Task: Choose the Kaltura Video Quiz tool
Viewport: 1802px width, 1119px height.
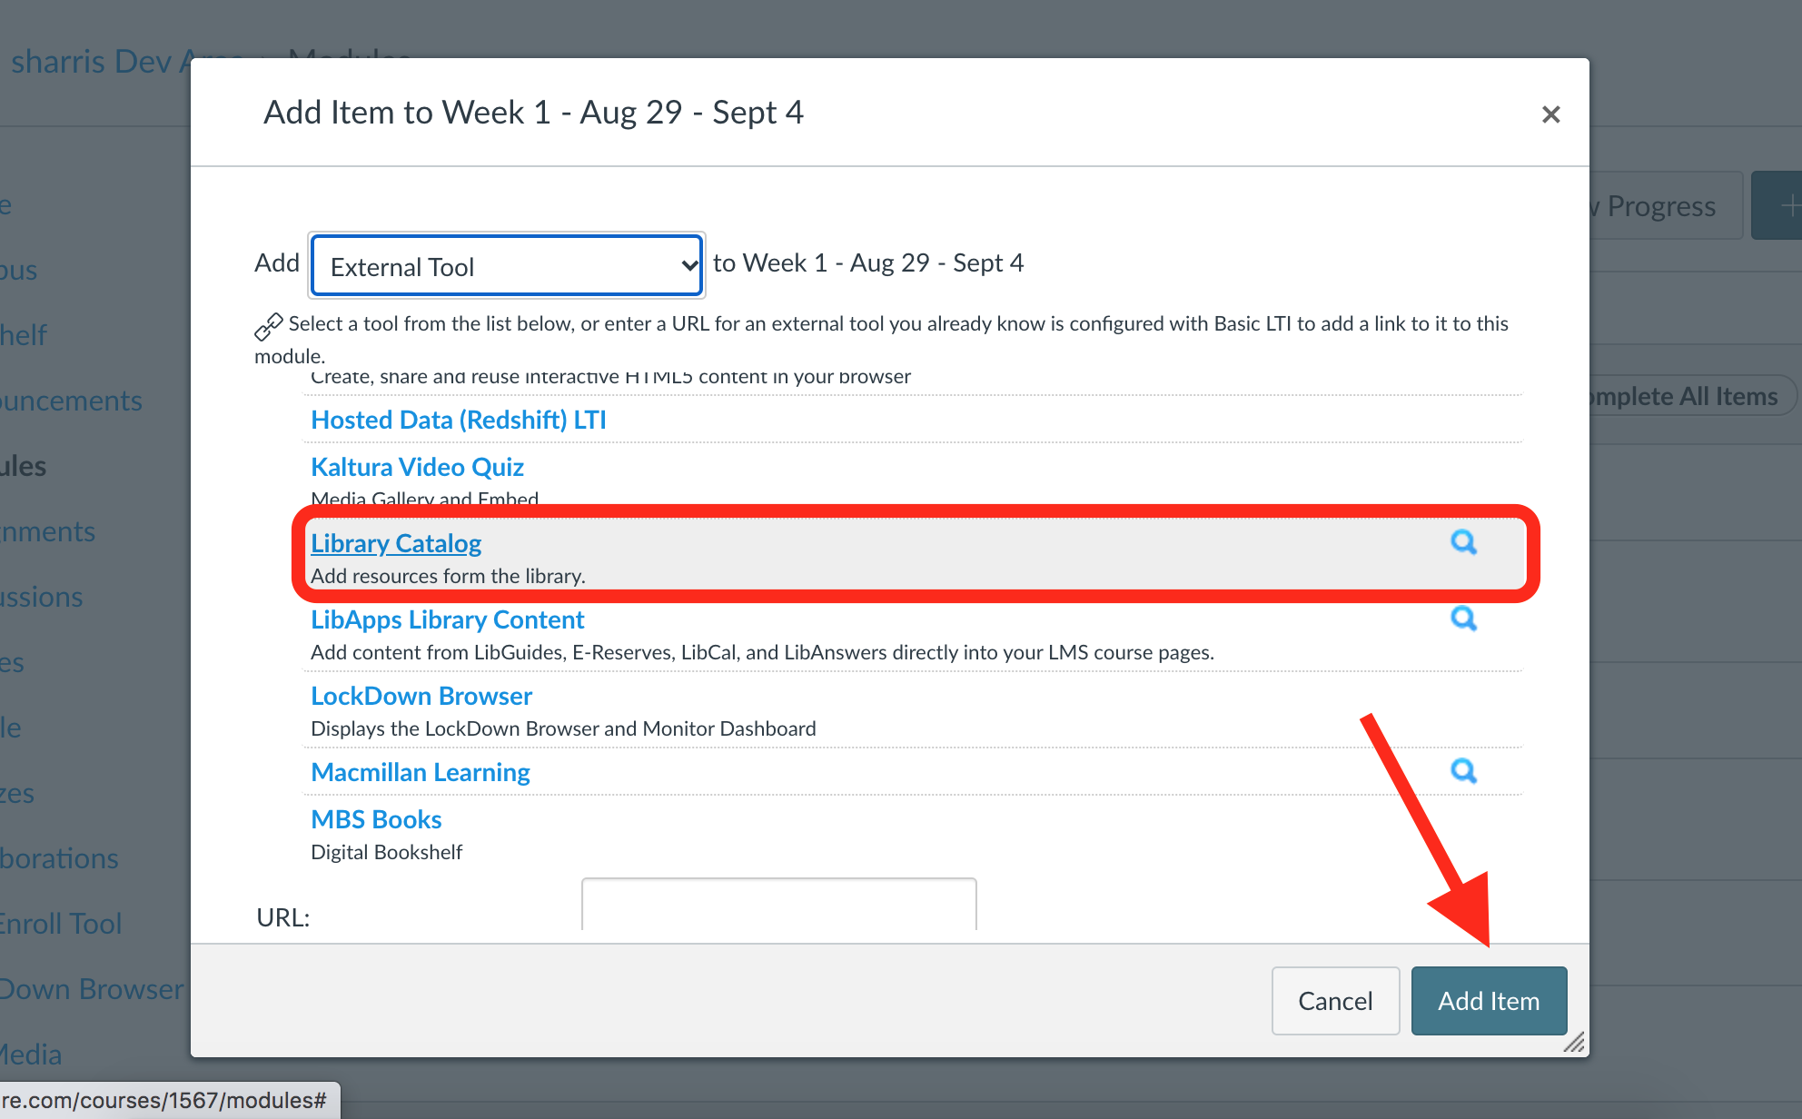Action: (417, 467)
